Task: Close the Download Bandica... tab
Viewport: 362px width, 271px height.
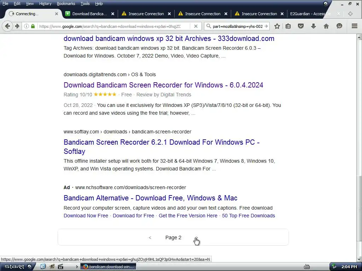Action: coord(113,14)
